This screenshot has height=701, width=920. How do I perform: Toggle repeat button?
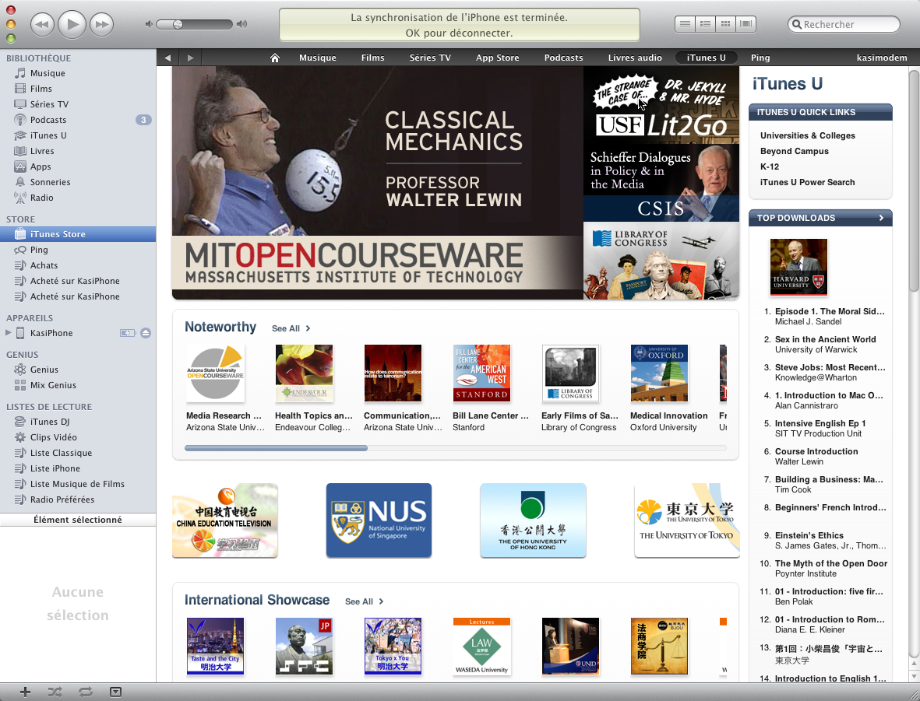(x=86, y=692)
